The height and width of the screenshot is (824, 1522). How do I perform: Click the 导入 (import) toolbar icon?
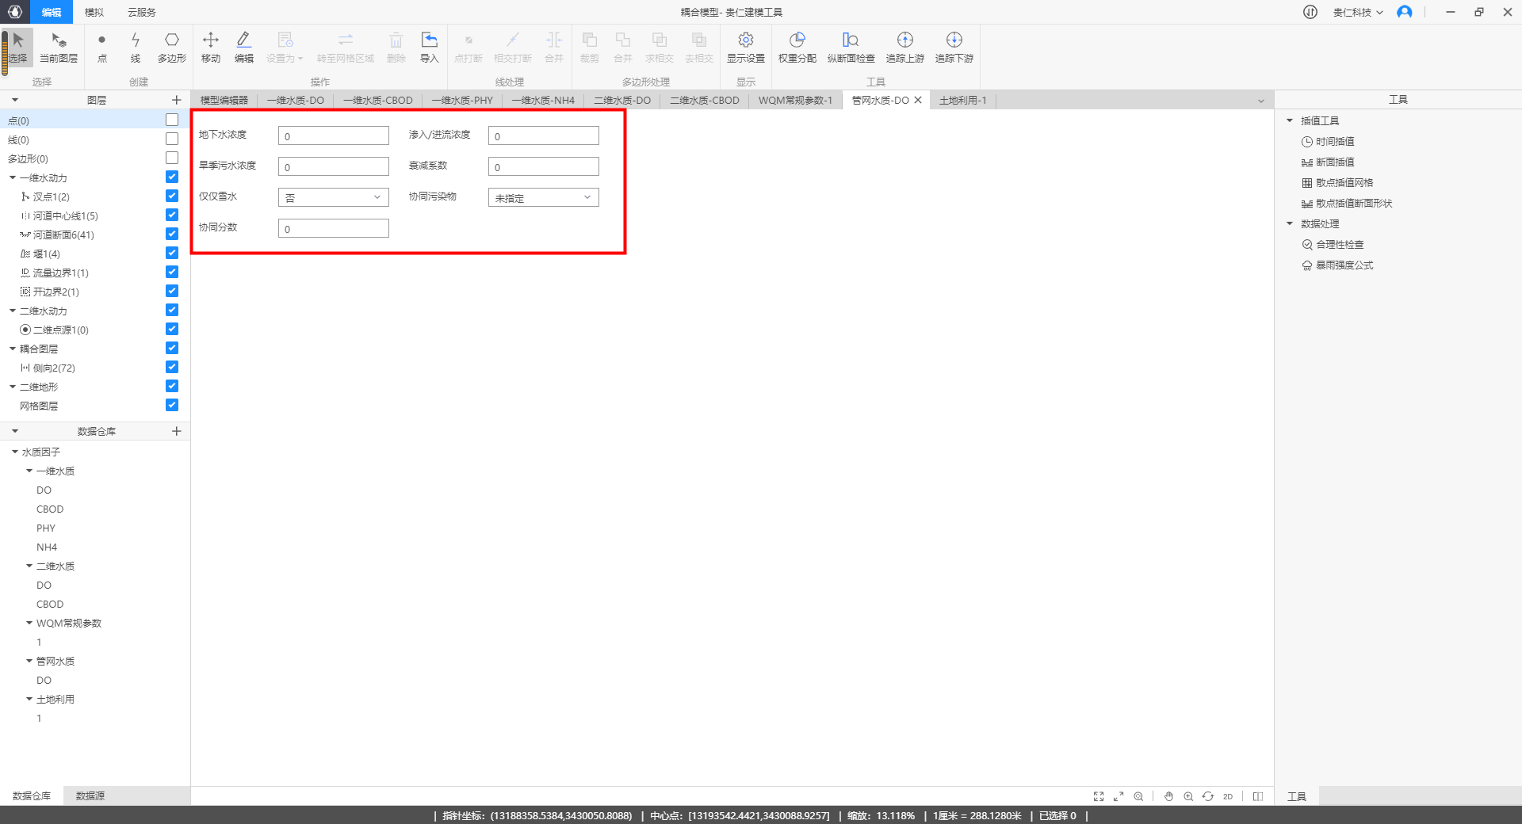click(x=429, y=47)
